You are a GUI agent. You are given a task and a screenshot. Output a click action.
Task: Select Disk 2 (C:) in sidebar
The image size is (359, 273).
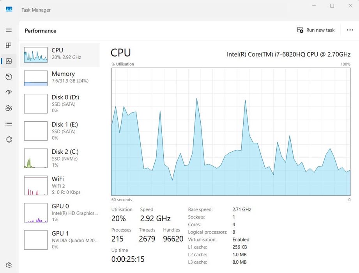(x=60, y=158)
